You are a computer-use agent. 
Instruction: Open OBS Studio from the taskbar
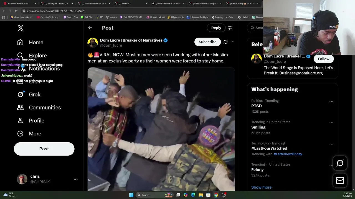[224, 195]
